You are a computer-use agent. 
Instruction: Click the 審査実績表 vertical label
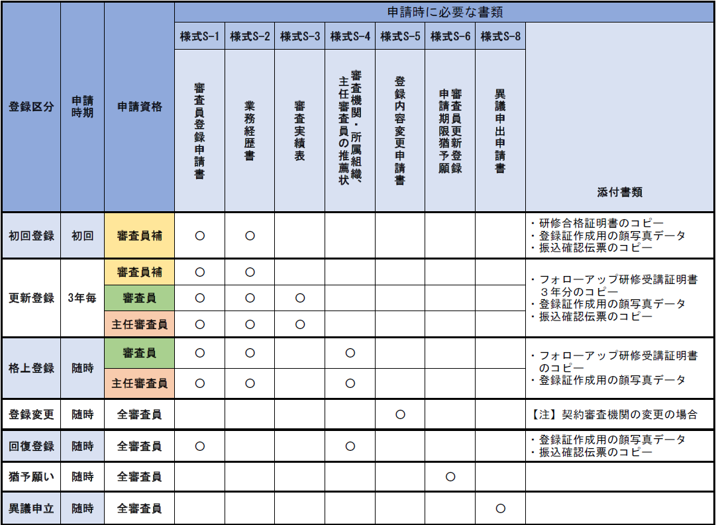[299, 131]
